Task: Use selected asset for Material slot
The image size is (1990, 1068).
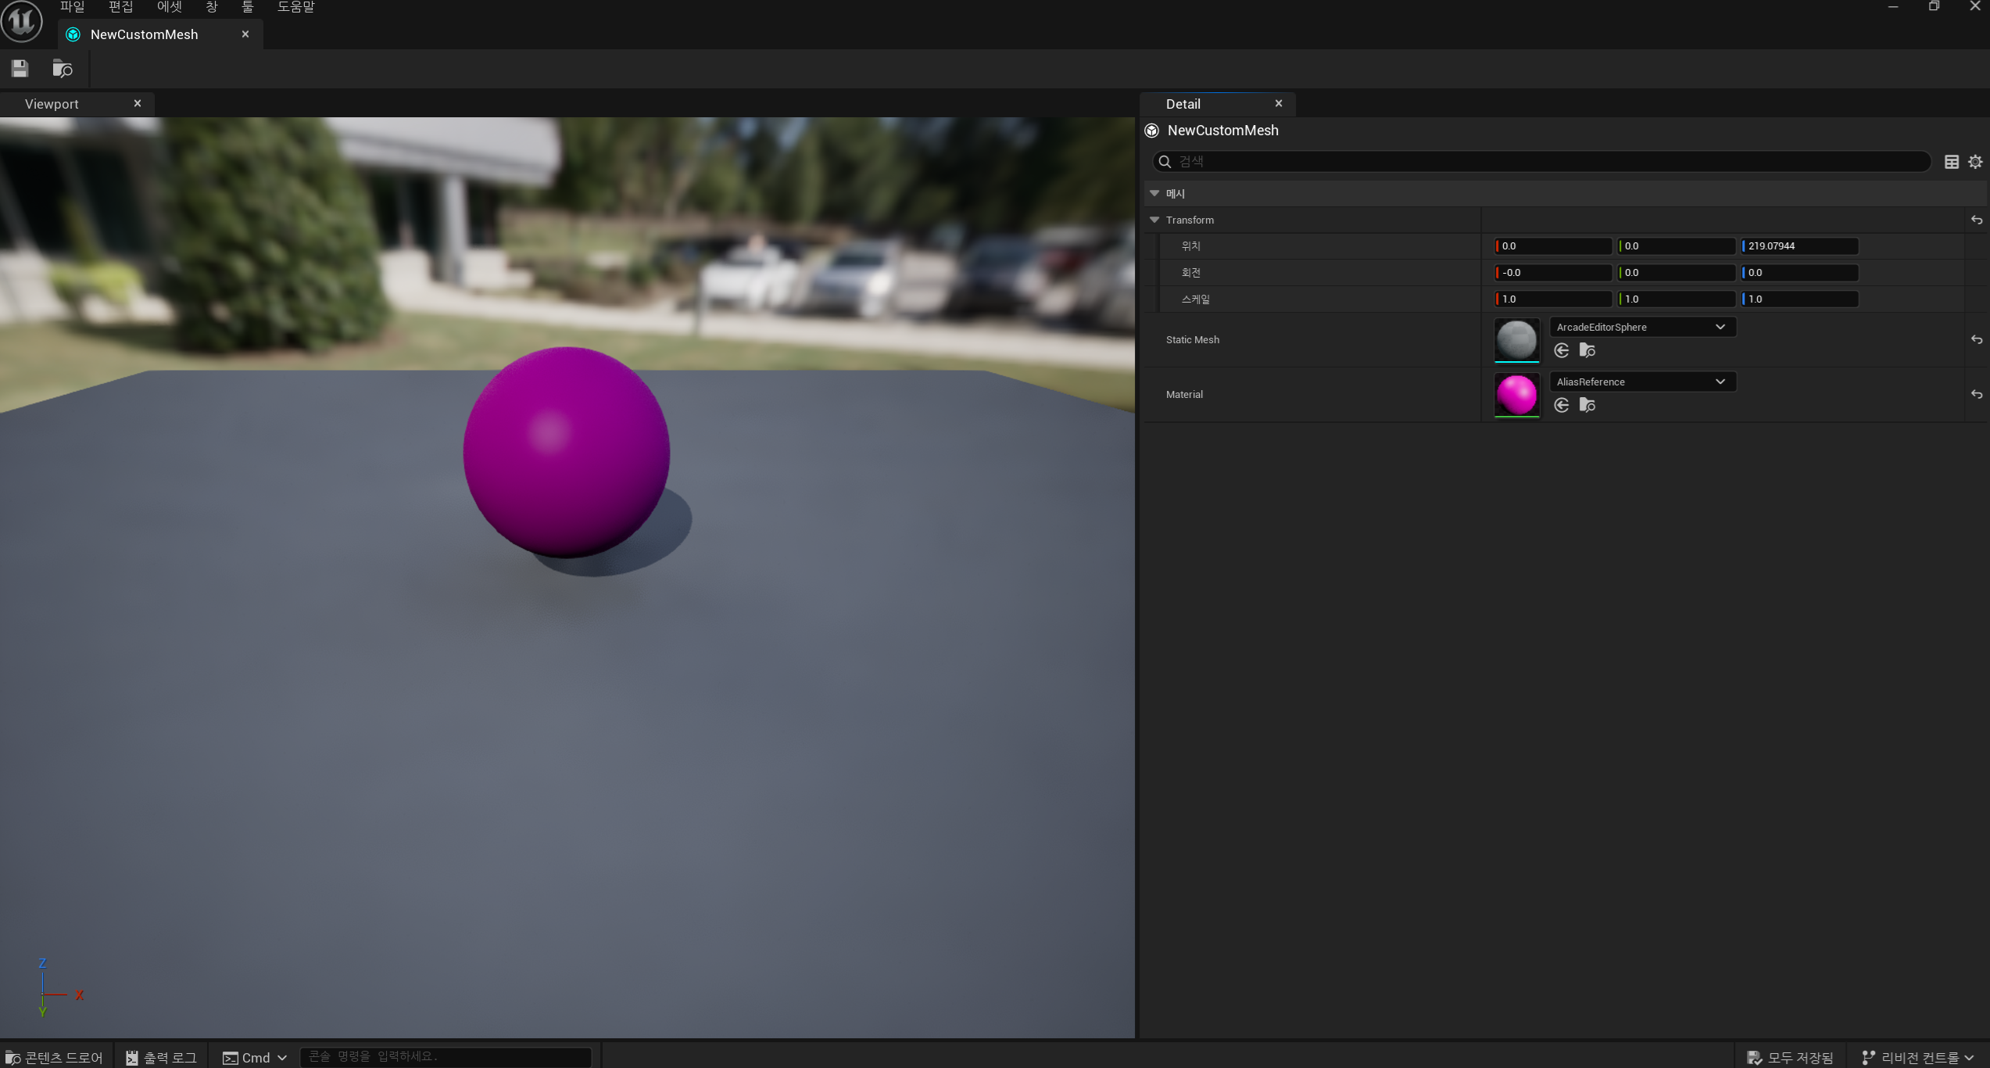Action: tap(1562, 405)
